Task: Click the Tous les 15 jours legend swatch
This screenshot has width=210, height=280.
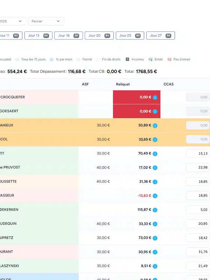Action: [x=17, y=59]
